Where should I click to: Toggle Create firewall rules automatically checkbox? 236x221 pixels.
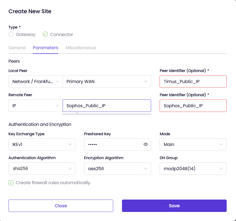point(11,183)
